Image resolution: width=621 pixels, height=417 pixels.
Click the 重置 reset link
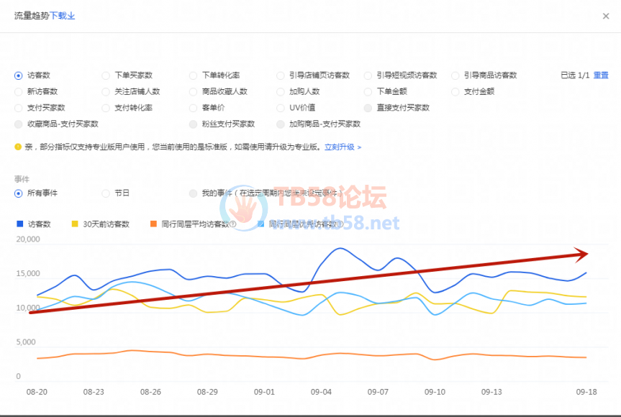601,75
